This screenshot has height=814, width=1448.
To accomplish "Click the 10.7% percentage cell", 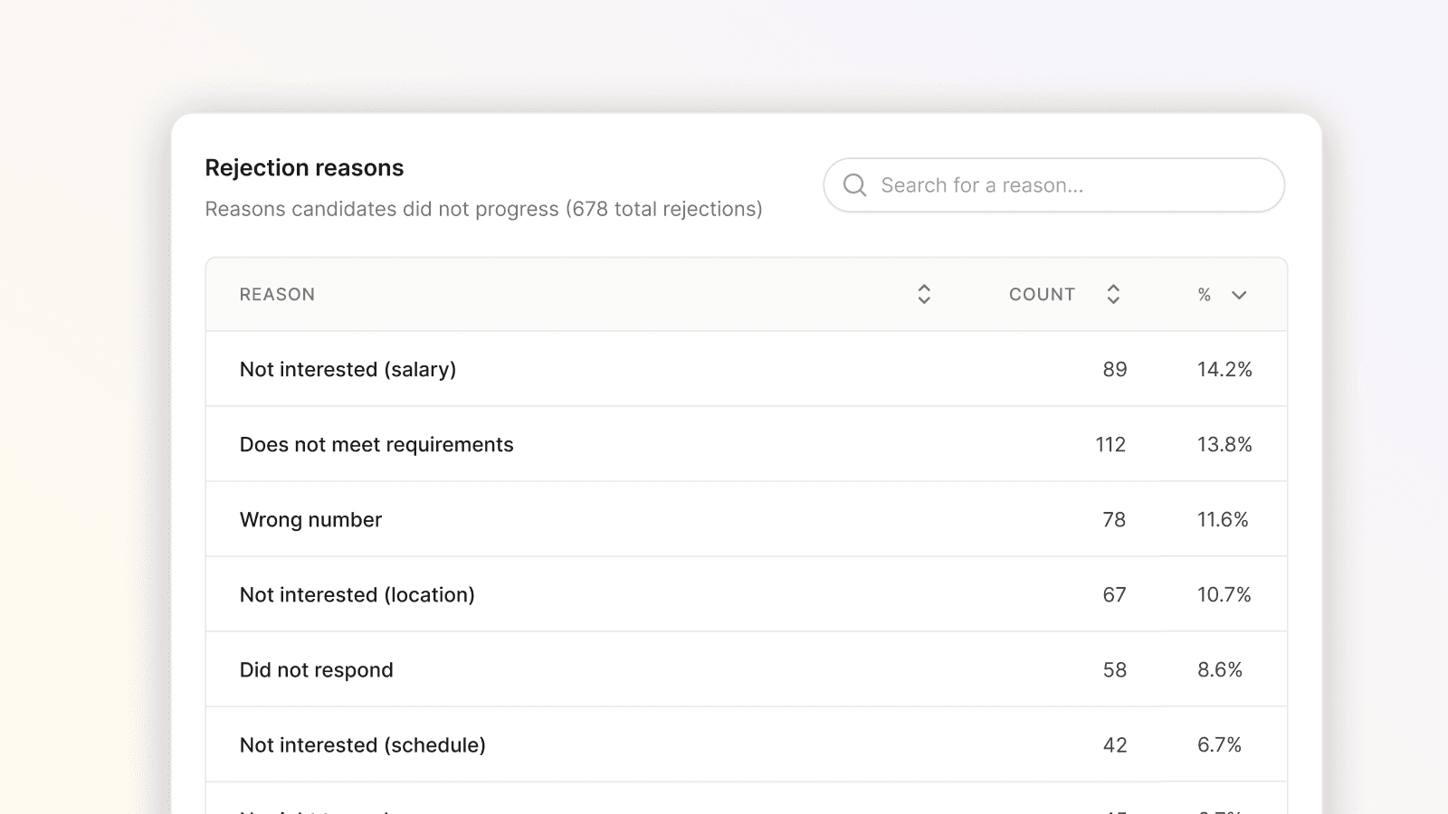I will coord(1224,594).
